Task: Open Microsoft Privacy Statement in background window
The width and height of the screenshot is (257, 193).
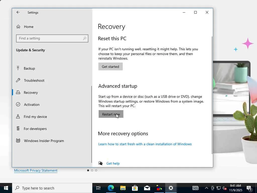Action: [x=36, y=171]
